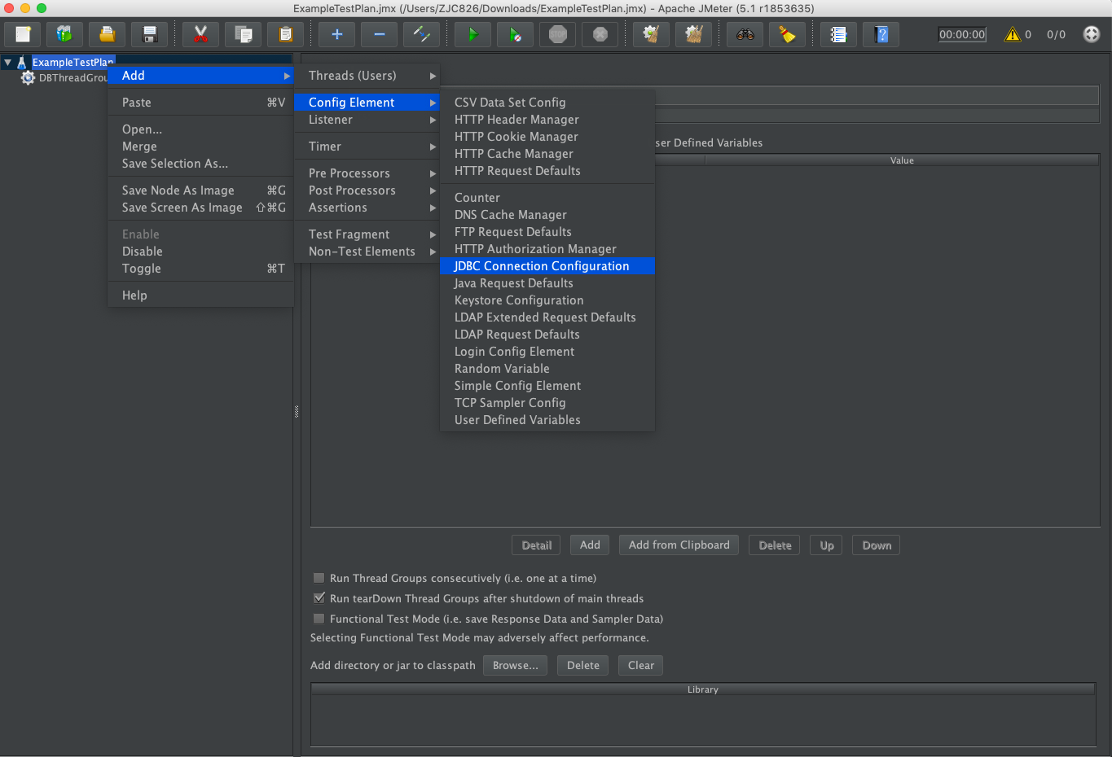Start the test with green play icon
This screenshot has width=1112, height=757.
pyautogui.click(x=472, y=34)
